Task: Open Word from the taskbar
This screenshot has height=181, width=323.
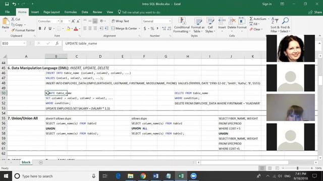Action: pos(156,176)
